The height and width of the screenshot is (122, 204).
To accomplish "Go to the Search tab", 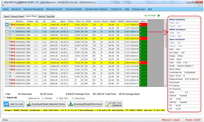I will (x=7, y=17).
